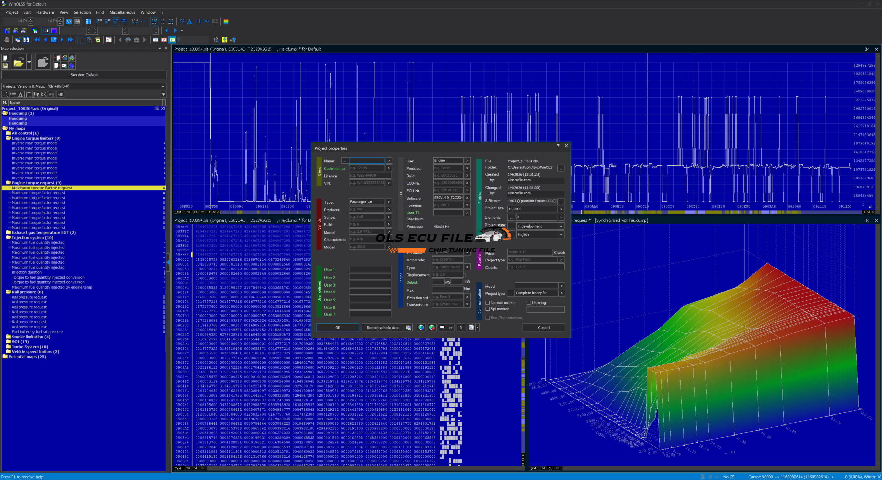Select the Turbo System (10) folder

(30, 347)
